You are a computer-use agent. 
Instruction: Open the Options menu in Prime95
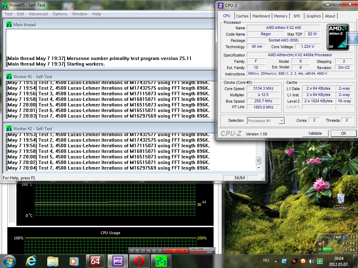pyautogui.click(x=60, y=14)
